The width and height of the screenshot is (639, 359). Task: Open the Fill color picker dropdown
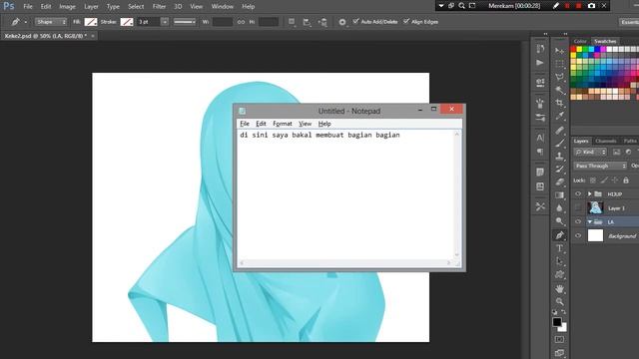coord(91,22)
